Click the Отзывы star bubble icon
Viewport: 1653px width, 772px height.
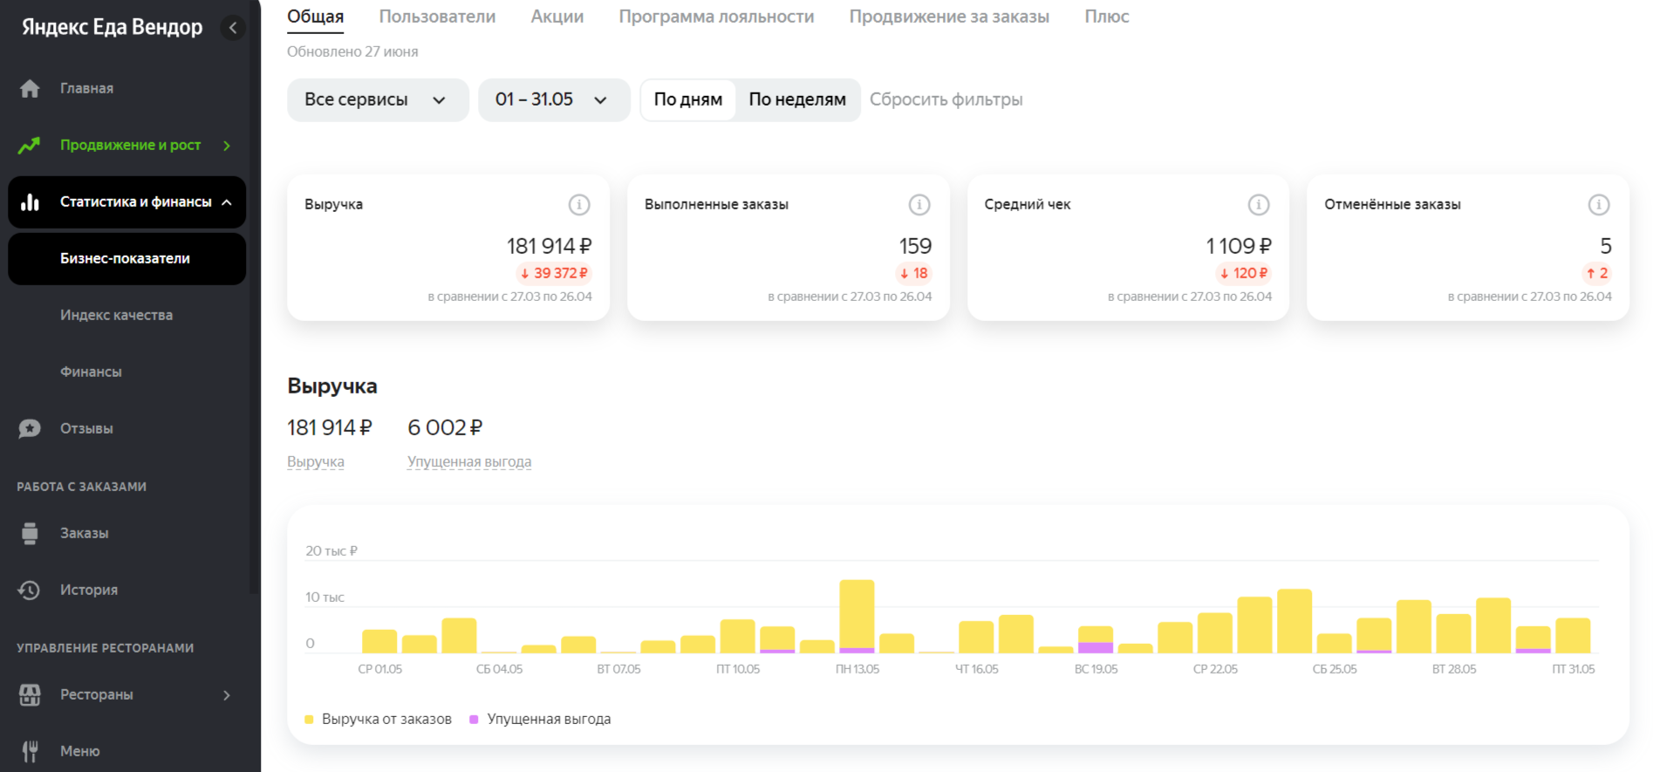30,428
